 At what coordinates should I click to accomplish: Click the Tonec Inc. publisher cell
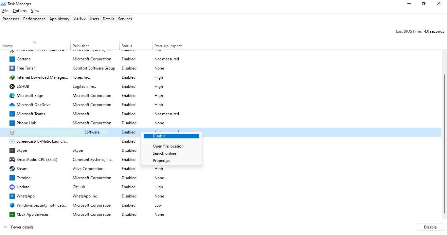(81, 77)
